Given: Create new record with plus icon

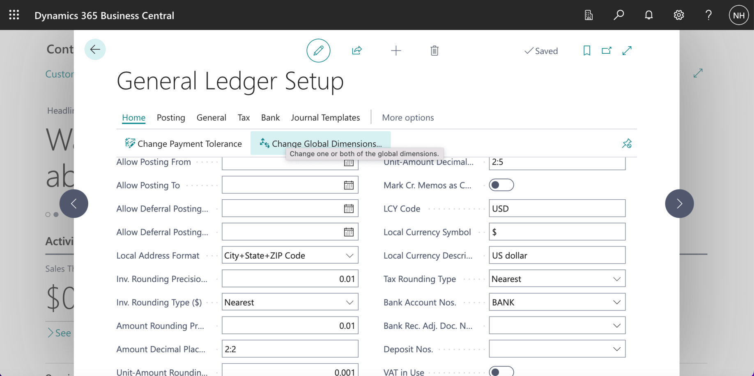Looking at the screenshot, I should click(396, 50).
